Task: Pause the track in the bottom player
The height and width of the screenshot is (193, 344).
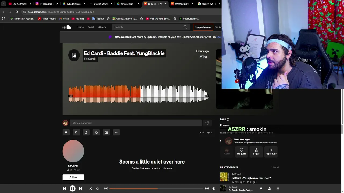Action: 73,188
